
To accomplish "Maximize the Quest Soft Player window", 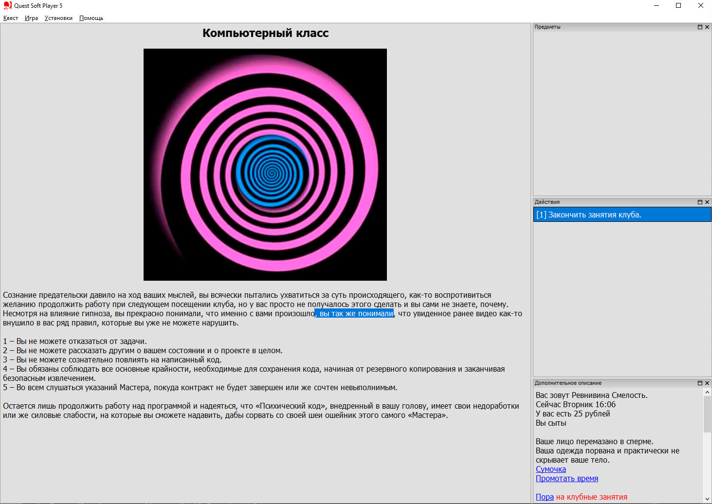I will click(x=678, y=6).
